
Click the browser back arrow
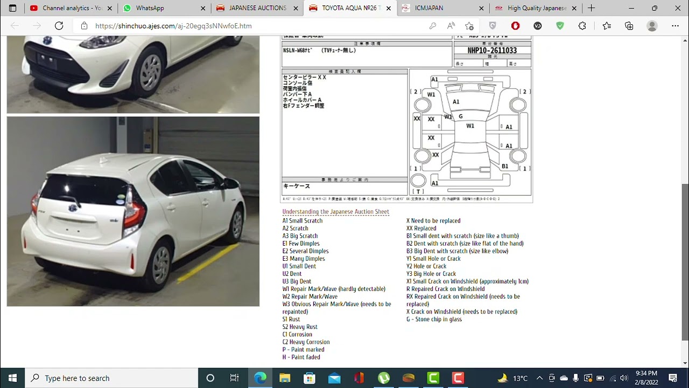point(15,26)
